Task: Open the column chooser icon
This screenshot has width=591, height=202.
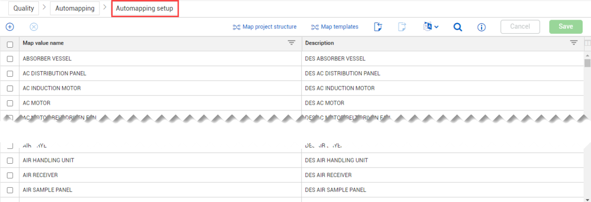Action: tap(587, 43)
